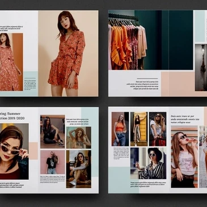Click the caption paragraph below the striped shirt photo
207x207 pixels.
click(x=149, y=184)
